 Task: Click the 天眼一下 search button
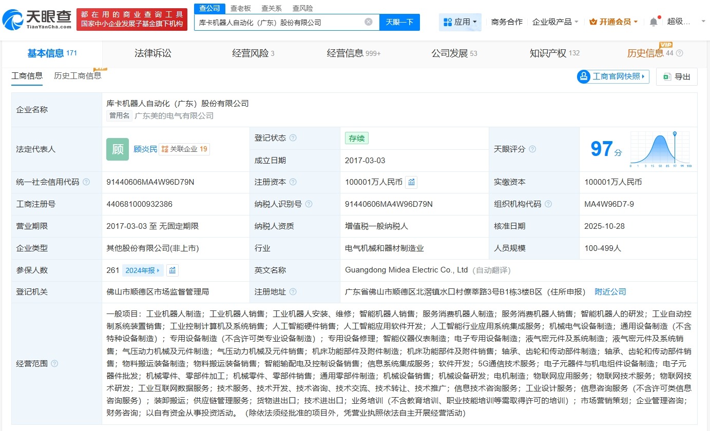coord(400,22)
